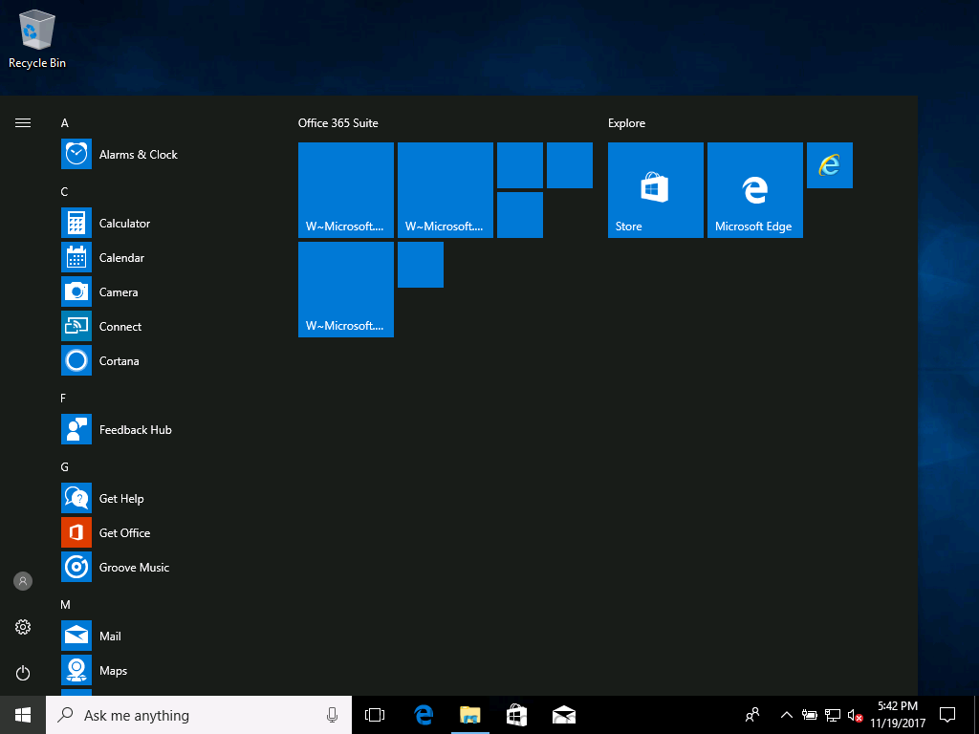Screen dimensions: 979x734
Task: Open the Mail app in the list
Action: click(76, 636)
